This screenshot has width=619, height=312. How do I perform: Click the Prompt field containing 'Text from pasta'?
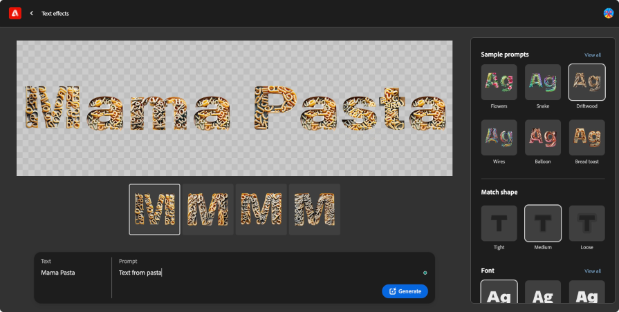(263, 273)
